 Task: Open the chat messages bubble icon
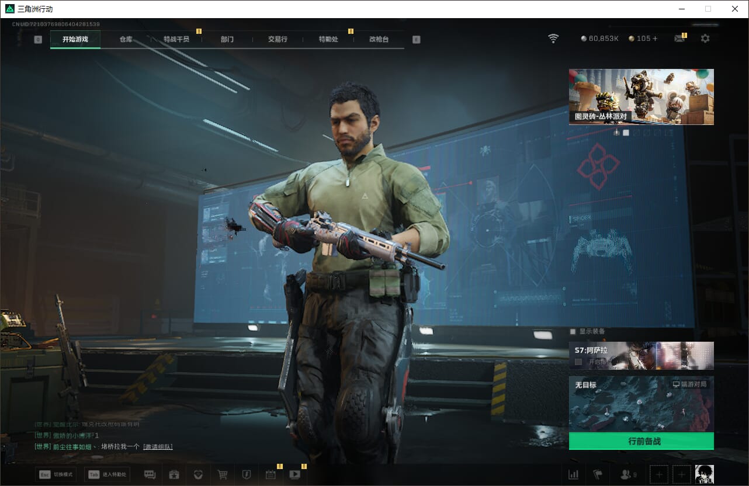click(150, 475)
